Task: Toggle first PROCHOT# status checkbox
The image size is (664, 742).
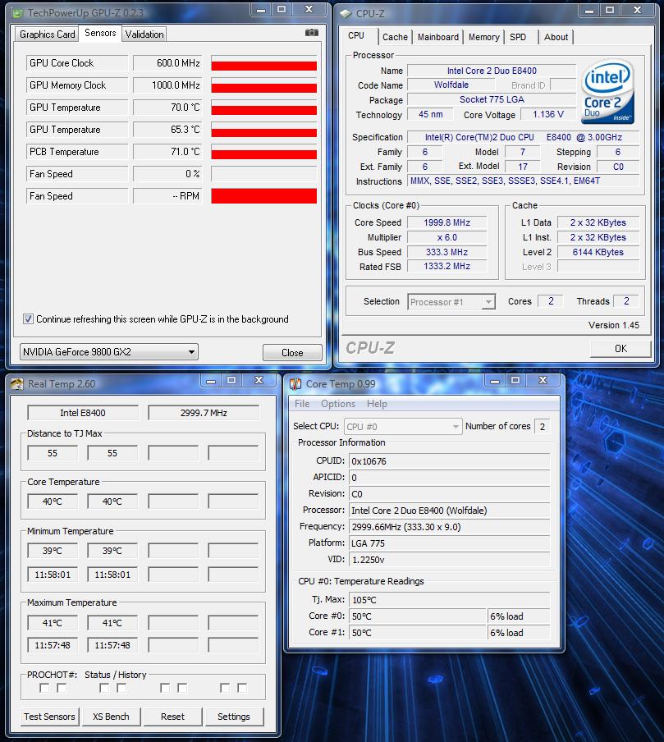Action: pos(44,688)
